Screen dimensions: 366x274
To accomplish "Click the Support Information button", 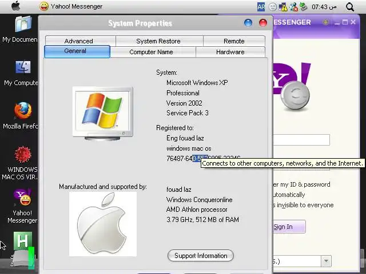I will [201, 256].
